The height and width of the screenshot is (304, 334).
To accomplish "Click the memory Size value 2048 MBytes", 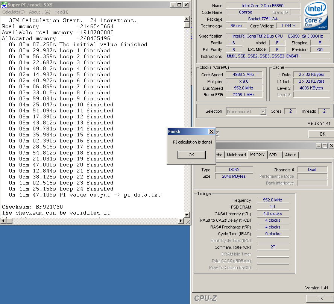I will click(234, 176).
